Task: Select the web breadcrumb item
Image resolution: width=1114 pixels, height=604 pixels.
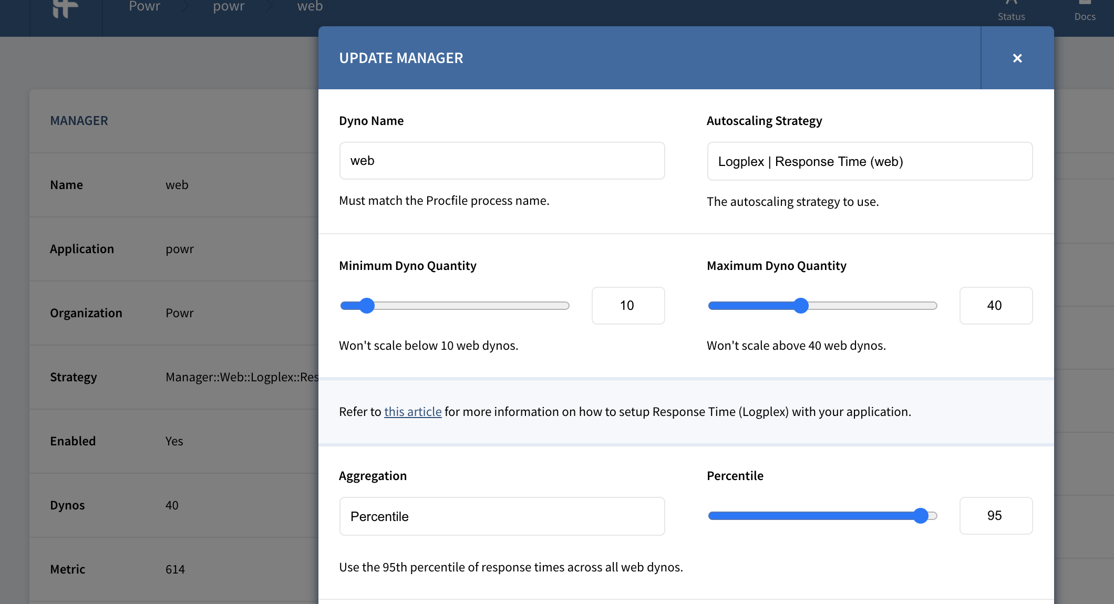Action: click(310, 7)
